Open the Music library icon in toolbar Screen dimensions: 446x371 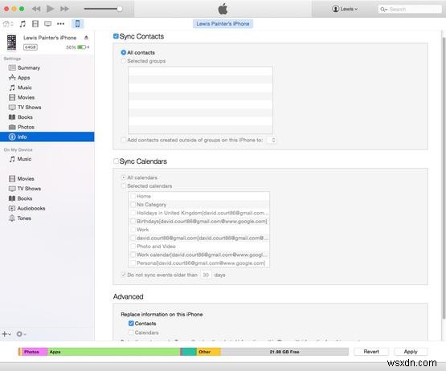coord(23,24)
